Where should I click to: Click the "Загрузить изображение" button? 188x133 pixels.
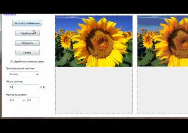click(x=27, y=23)
